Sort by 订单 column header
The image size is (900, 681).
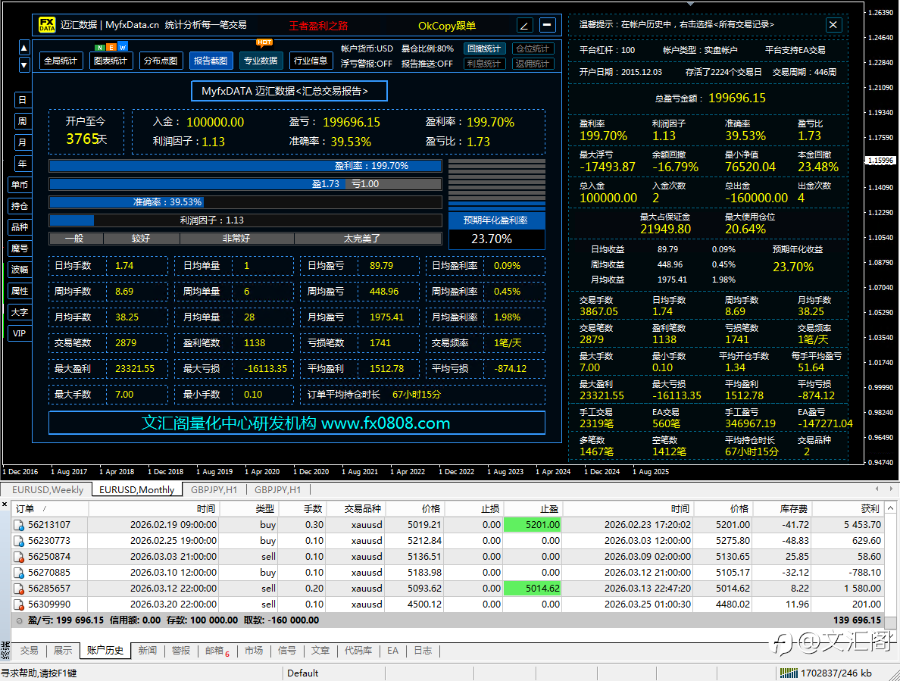point(49,509)
